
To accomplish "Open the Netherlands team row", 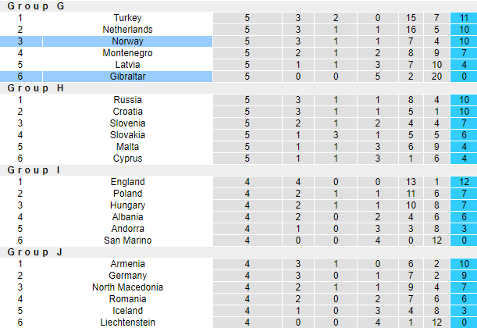I will coord(127,30).
